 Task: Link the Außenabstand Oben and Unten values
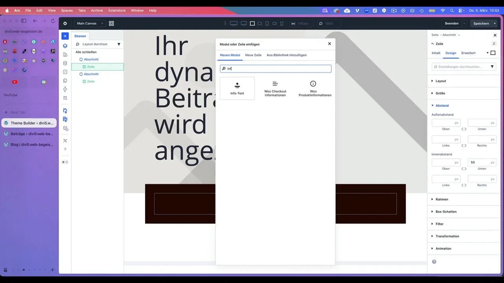464,129
